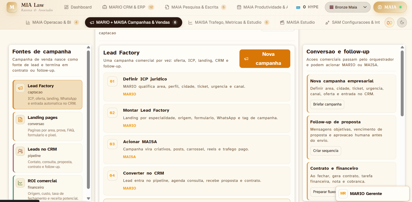This screenshot has height=202, width=412.
Task: Click the line chart icon of MAISA Trafego
Action: coord(190,23)
